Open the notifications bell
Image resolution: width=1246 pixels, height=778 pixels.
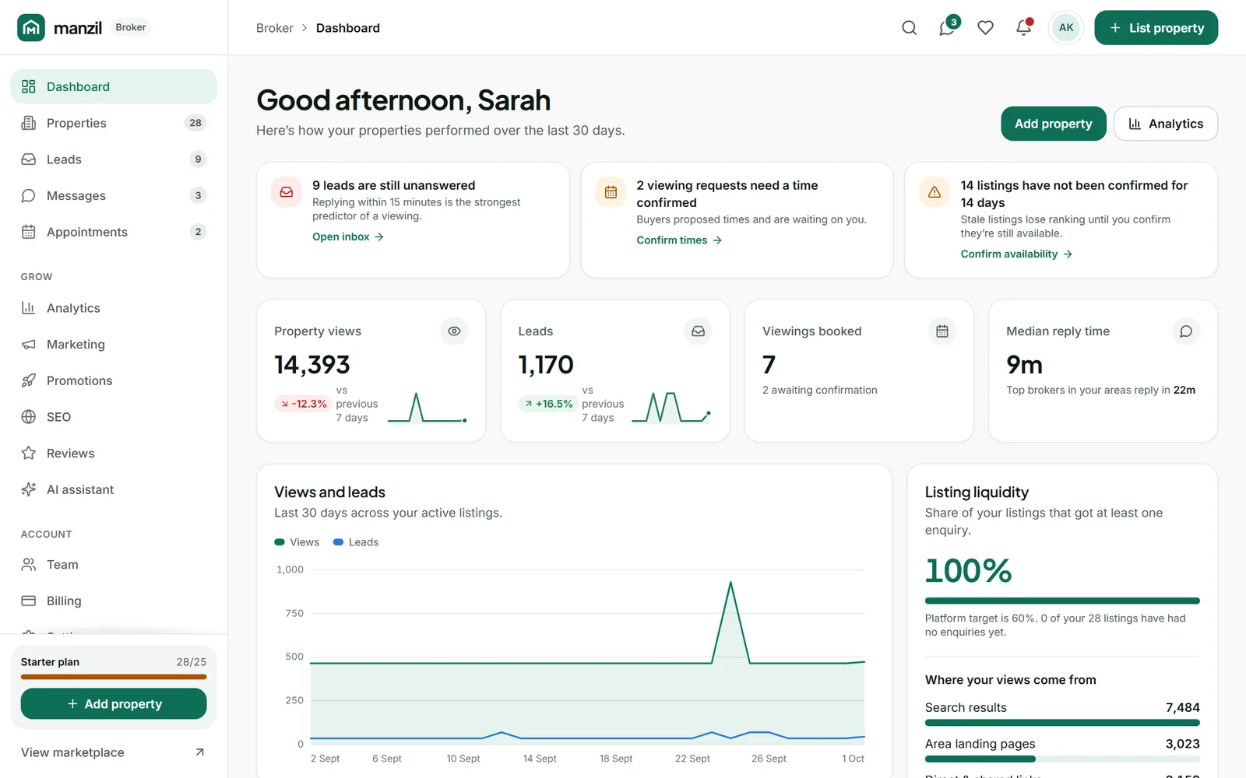pos(1023,28)
